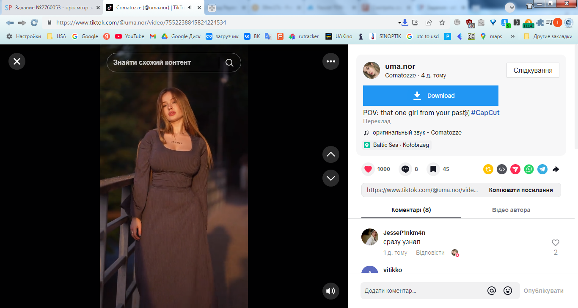Click the blue Download button

coord(431,96)
